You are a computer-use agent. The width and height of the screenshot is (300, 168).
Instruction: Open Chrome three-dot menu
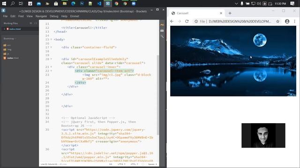point(295,21)
